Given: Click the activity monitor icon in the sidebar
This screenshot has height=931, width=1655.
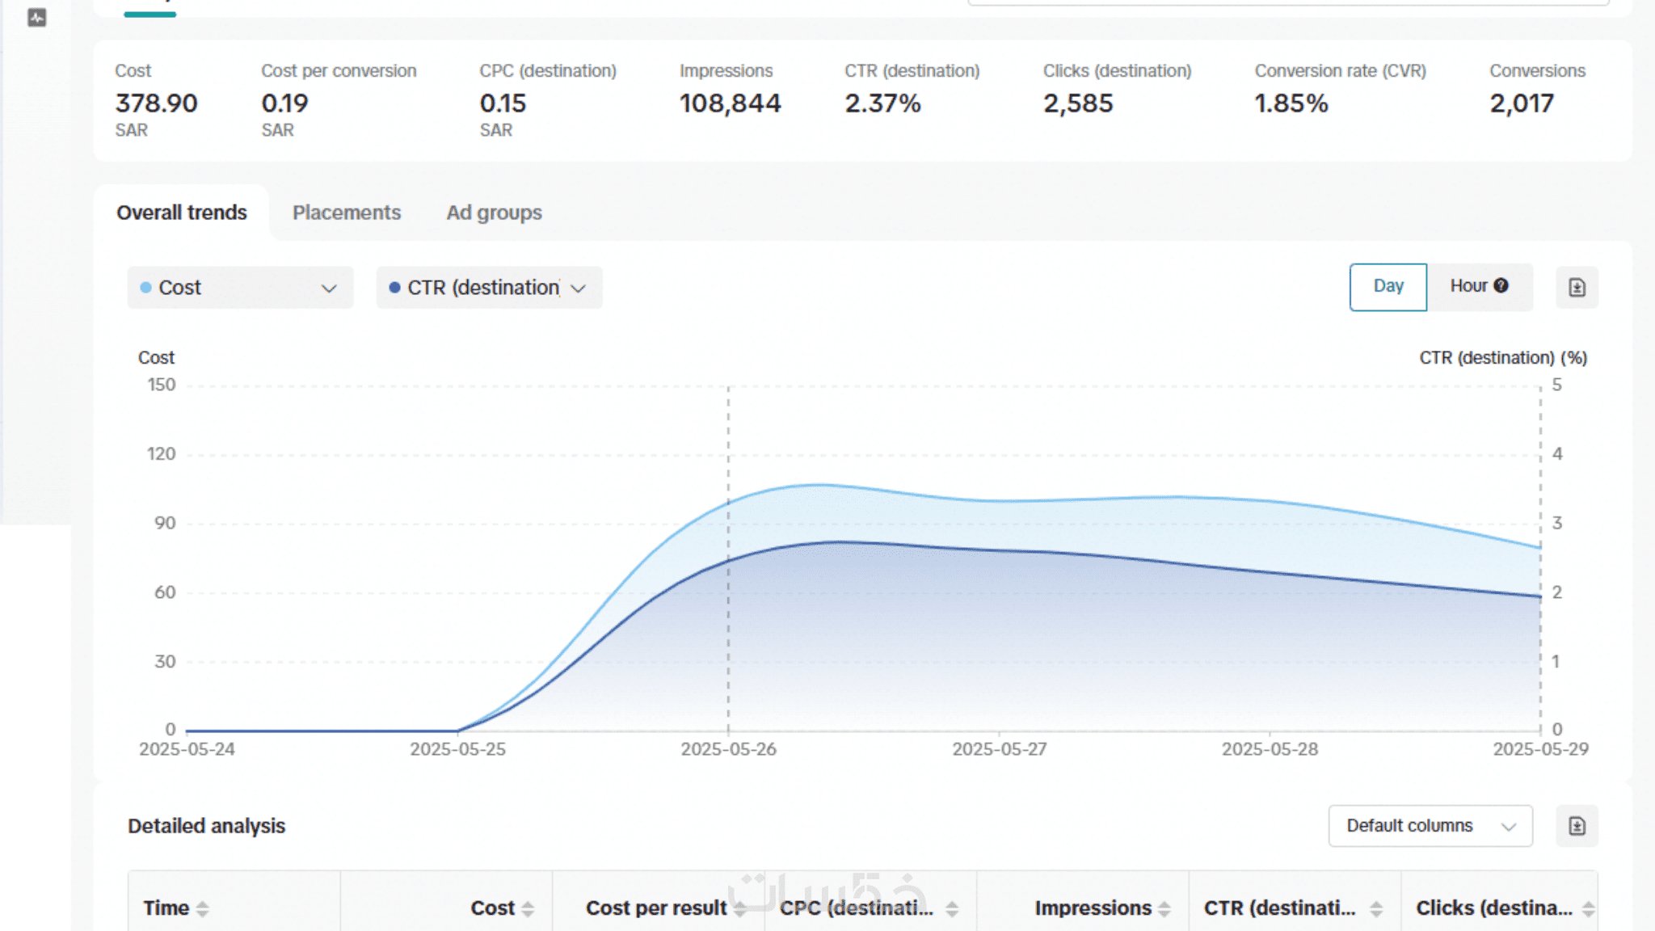Looking at the screenshot, I should (x=36, y=18).
